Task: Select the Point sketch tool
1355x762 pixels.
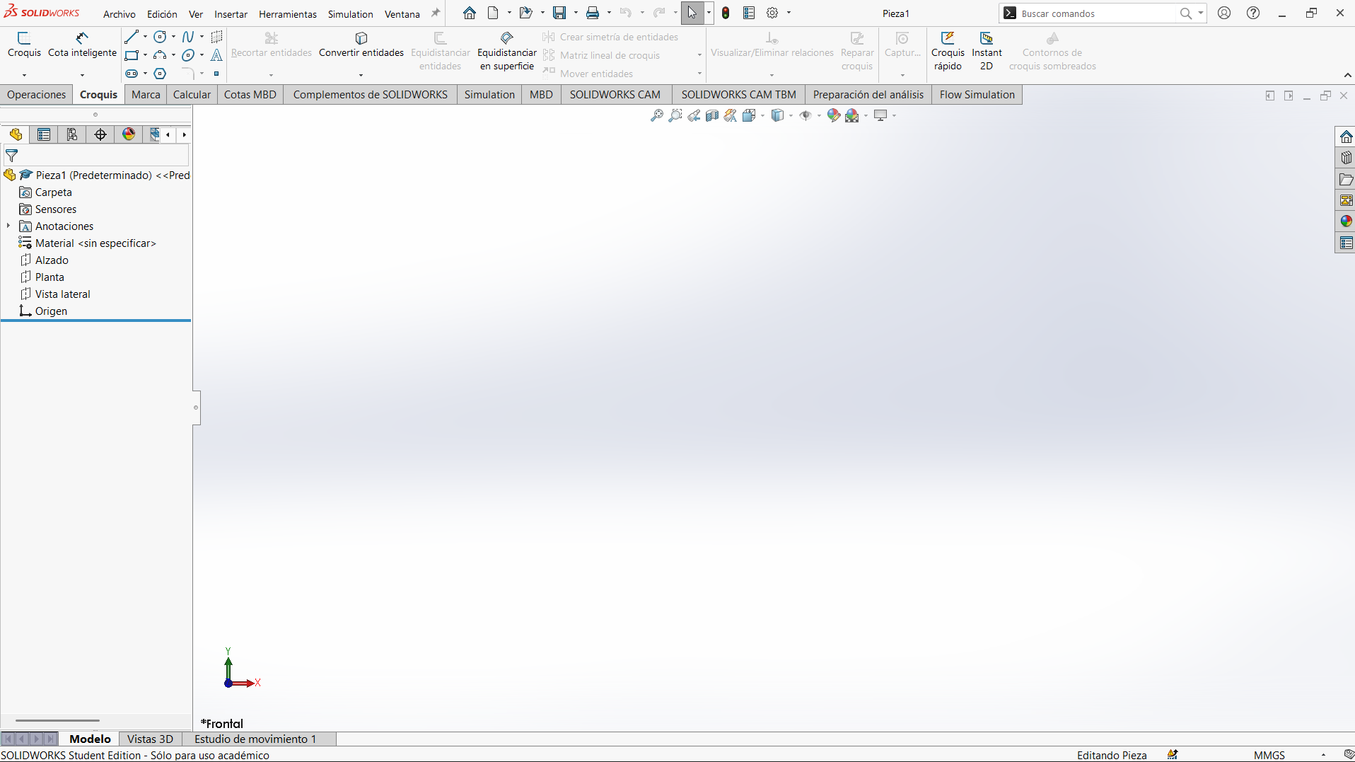Action: 216,74
